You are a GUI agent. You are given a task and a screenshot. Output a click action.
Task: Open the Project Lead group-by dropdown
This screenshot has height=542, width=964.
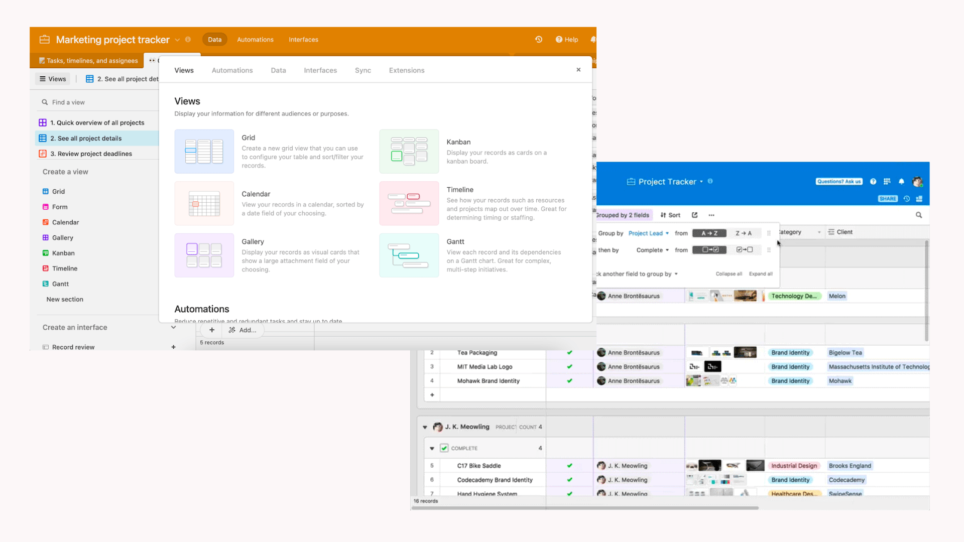(648, 233)
